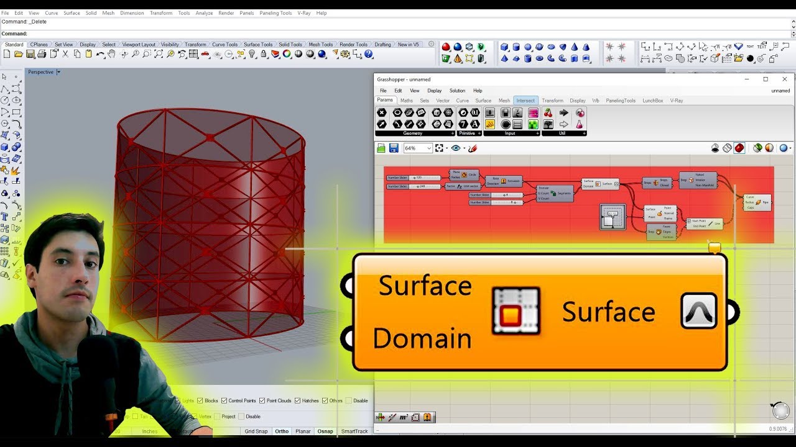Toggle the Project osnap checkbox
This screenshot has width=796, height=447.
pyautogui.click(x=217, y=417)
